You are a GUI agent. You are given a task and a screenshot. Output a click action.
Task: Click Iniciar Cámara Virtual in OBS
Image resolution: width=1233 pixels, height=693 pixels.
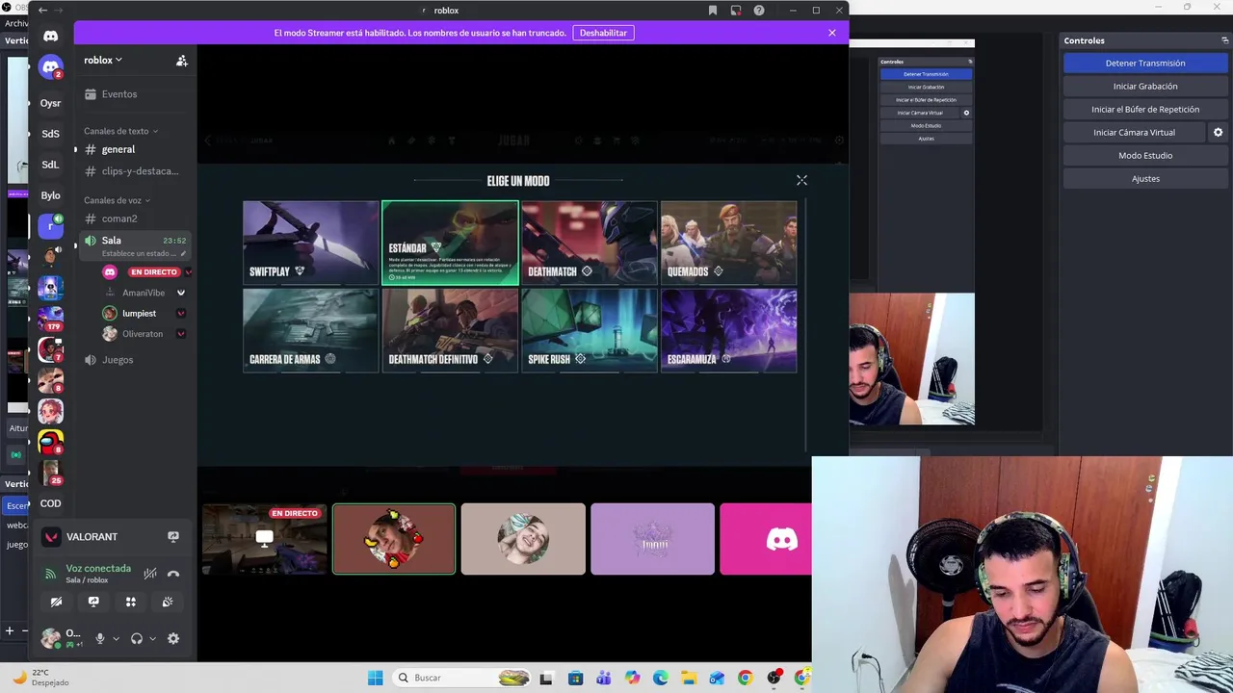point(1134,132)
